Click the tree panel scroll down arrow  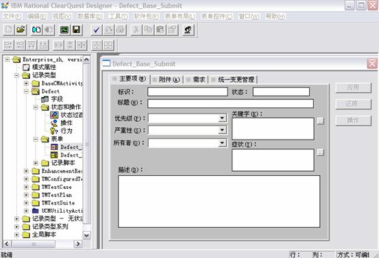(87, 235)
